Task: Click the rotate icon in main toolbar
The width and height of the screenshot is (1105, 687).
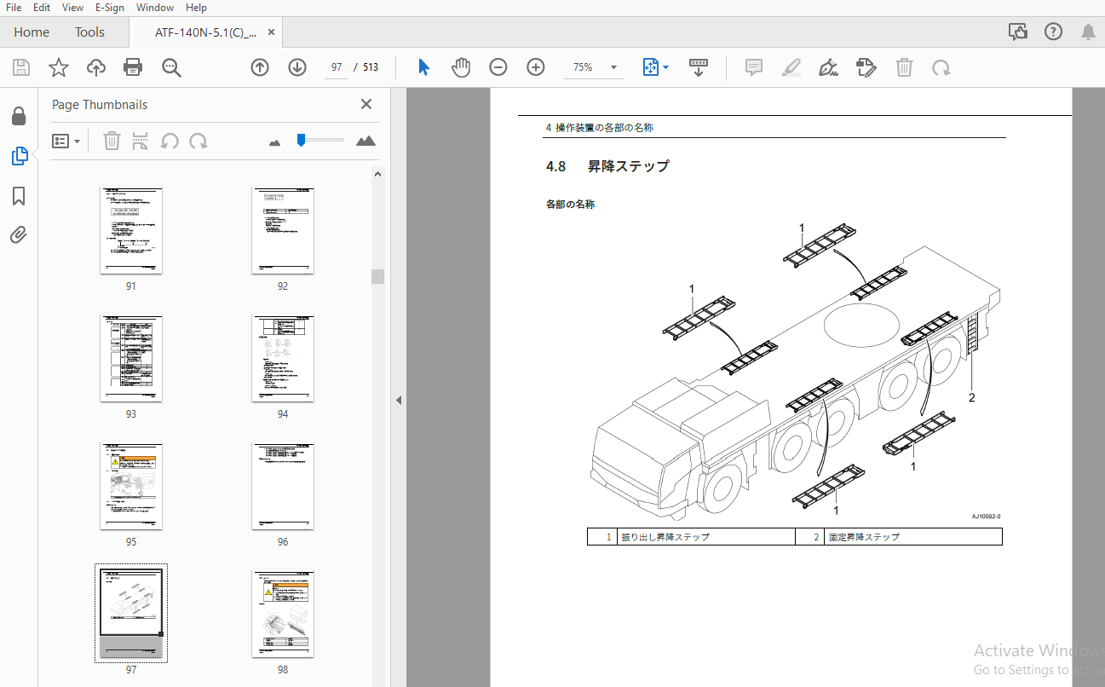Action: pos(941,67)
